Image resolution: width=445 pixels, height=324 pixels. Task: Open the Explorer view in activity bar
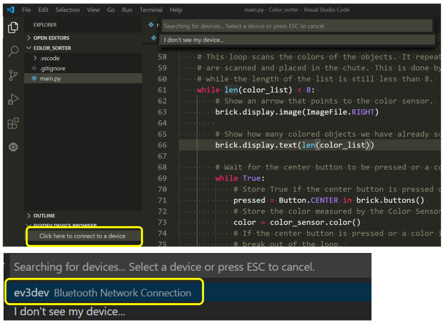[x=13, y=28]
